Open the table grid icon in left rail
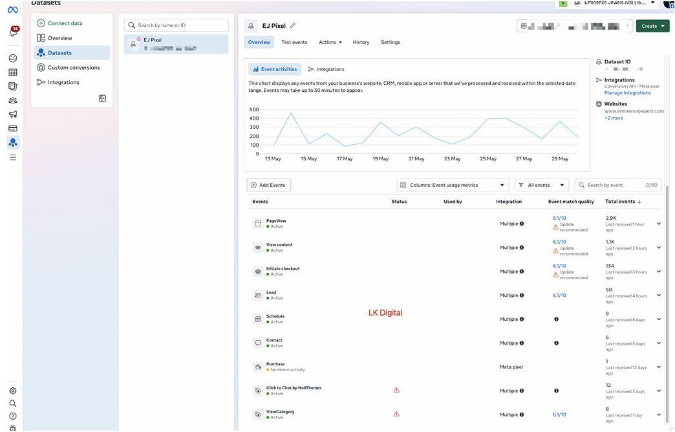This screenshot has width=675, height=432. click(13, 72)
